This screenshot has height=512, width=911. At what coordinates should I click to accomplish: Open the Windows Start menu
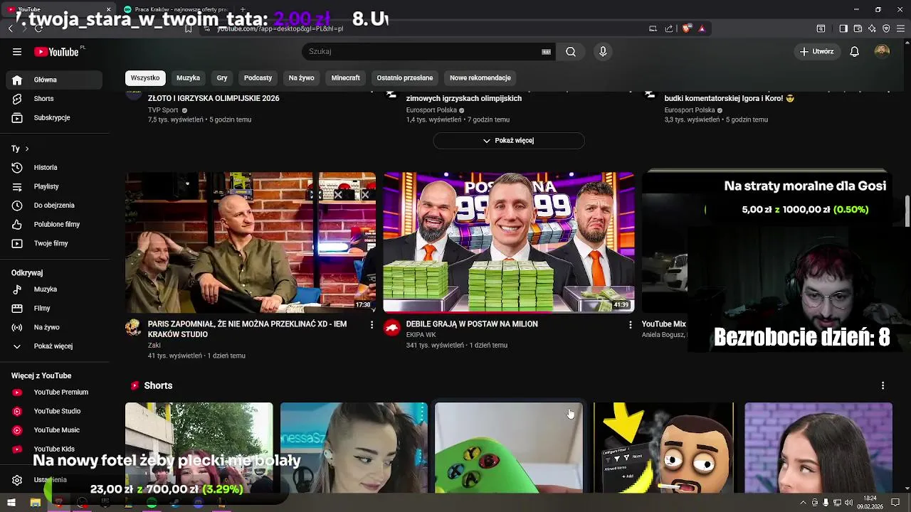11,503
